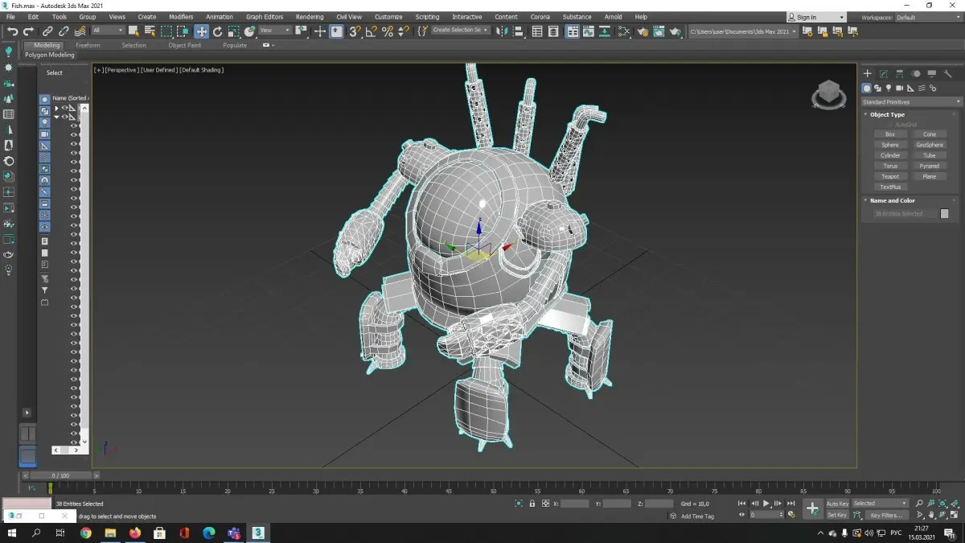Toggle the 3D Snaps button
The height and width of the screenshot is (543, 965).
(x=354, y=31)
